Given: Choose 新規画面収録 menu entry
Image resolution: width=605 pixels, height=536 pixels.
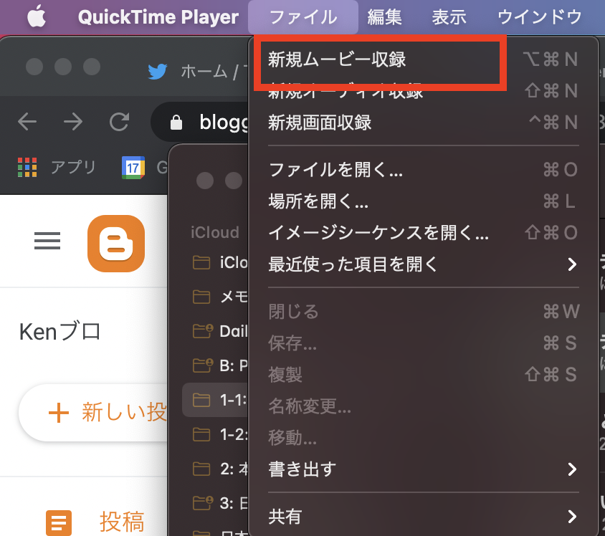Looking at the screenshot, I should click(423, 123).
